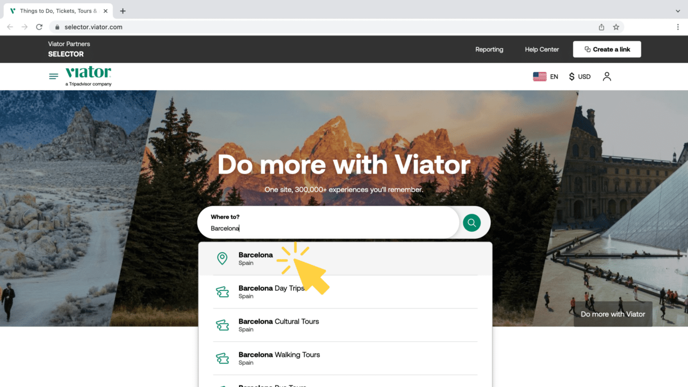This screenshot has width=688, height=387.
Task: Open the Help Center
Action: pos(542,49)
